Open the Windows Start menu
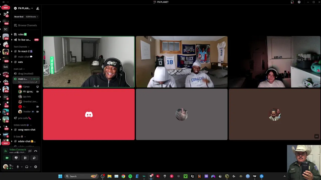 click(x=60, y=176)
